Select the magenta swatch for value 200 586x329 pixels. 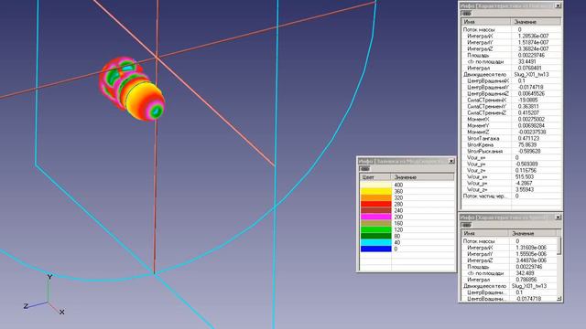376,217
